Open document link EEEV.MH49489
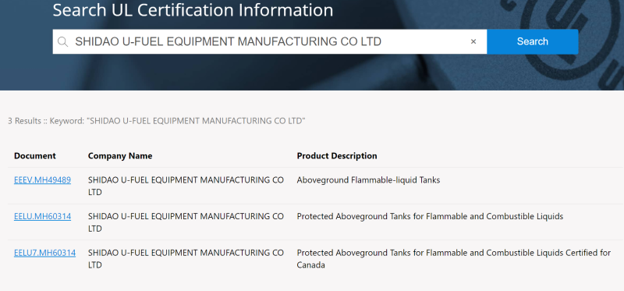Screen dimensions: 624x291 pyautogui.click(x=43, y=180)
